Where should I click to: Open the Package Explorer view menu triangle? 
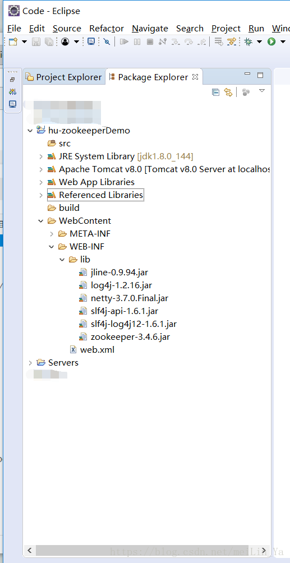(x=261, y=91)
